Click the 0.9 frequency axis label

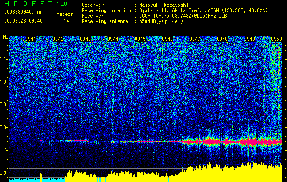[x=4, y=105]
